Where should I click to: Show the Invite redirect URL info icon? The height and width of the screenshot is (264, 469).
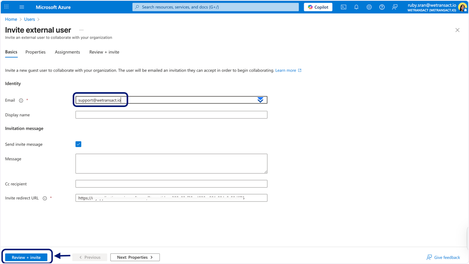(45, 198)
